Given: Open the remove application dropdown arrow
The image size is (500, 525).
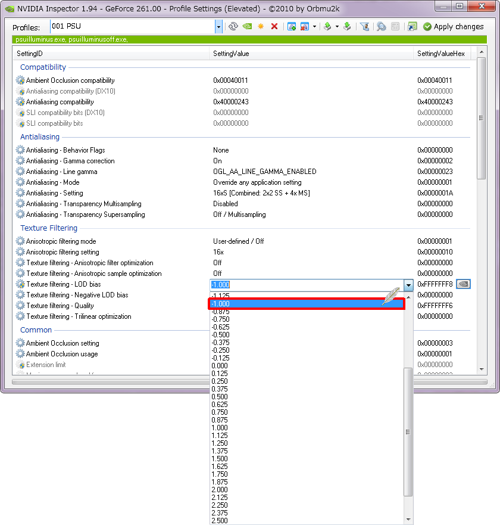Looking at the screenshot, I should 314,26.
